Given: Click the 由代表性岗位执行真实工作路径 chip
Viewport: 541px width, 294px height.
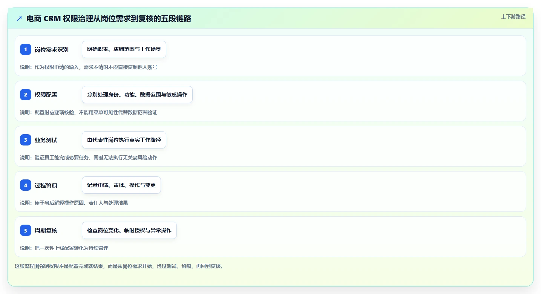Looking at the screenshot, I should click(x=124, y=140).
